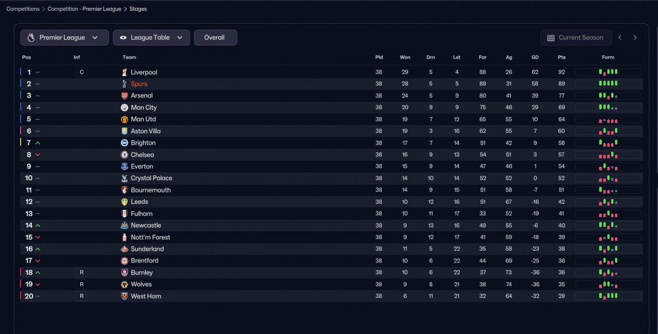Click the relegated 'R' badge for Burnley
The image size is (658, 334).
pos(81,273)
